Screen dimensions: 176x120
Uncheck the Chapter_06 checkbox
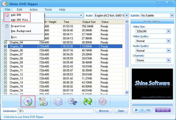point(5,50)
